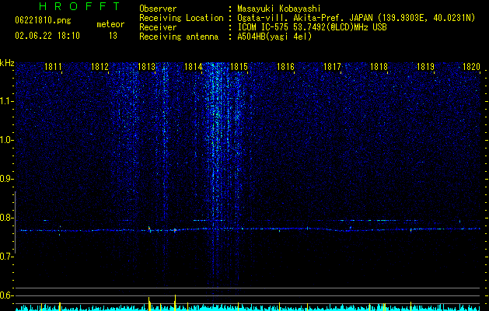Click the 1820 time marker
The height and width of the screenshot is (311, 489).
471,67
